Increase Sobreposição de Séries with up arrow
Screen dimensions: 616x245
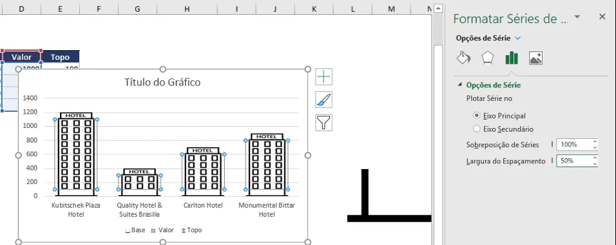point(595,141)
